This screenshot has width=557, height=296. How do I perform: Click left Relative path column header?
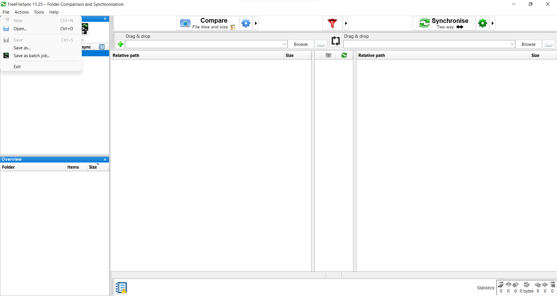click(x=197, y=55)
